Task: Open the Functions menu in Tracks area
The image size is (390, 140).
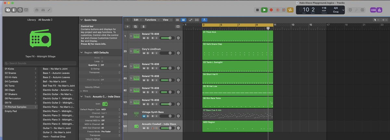Action: pyautogui.click(x=152, y=20)
